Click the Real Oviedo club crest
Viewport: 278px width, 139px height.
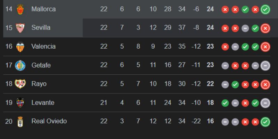coord(20,122)
